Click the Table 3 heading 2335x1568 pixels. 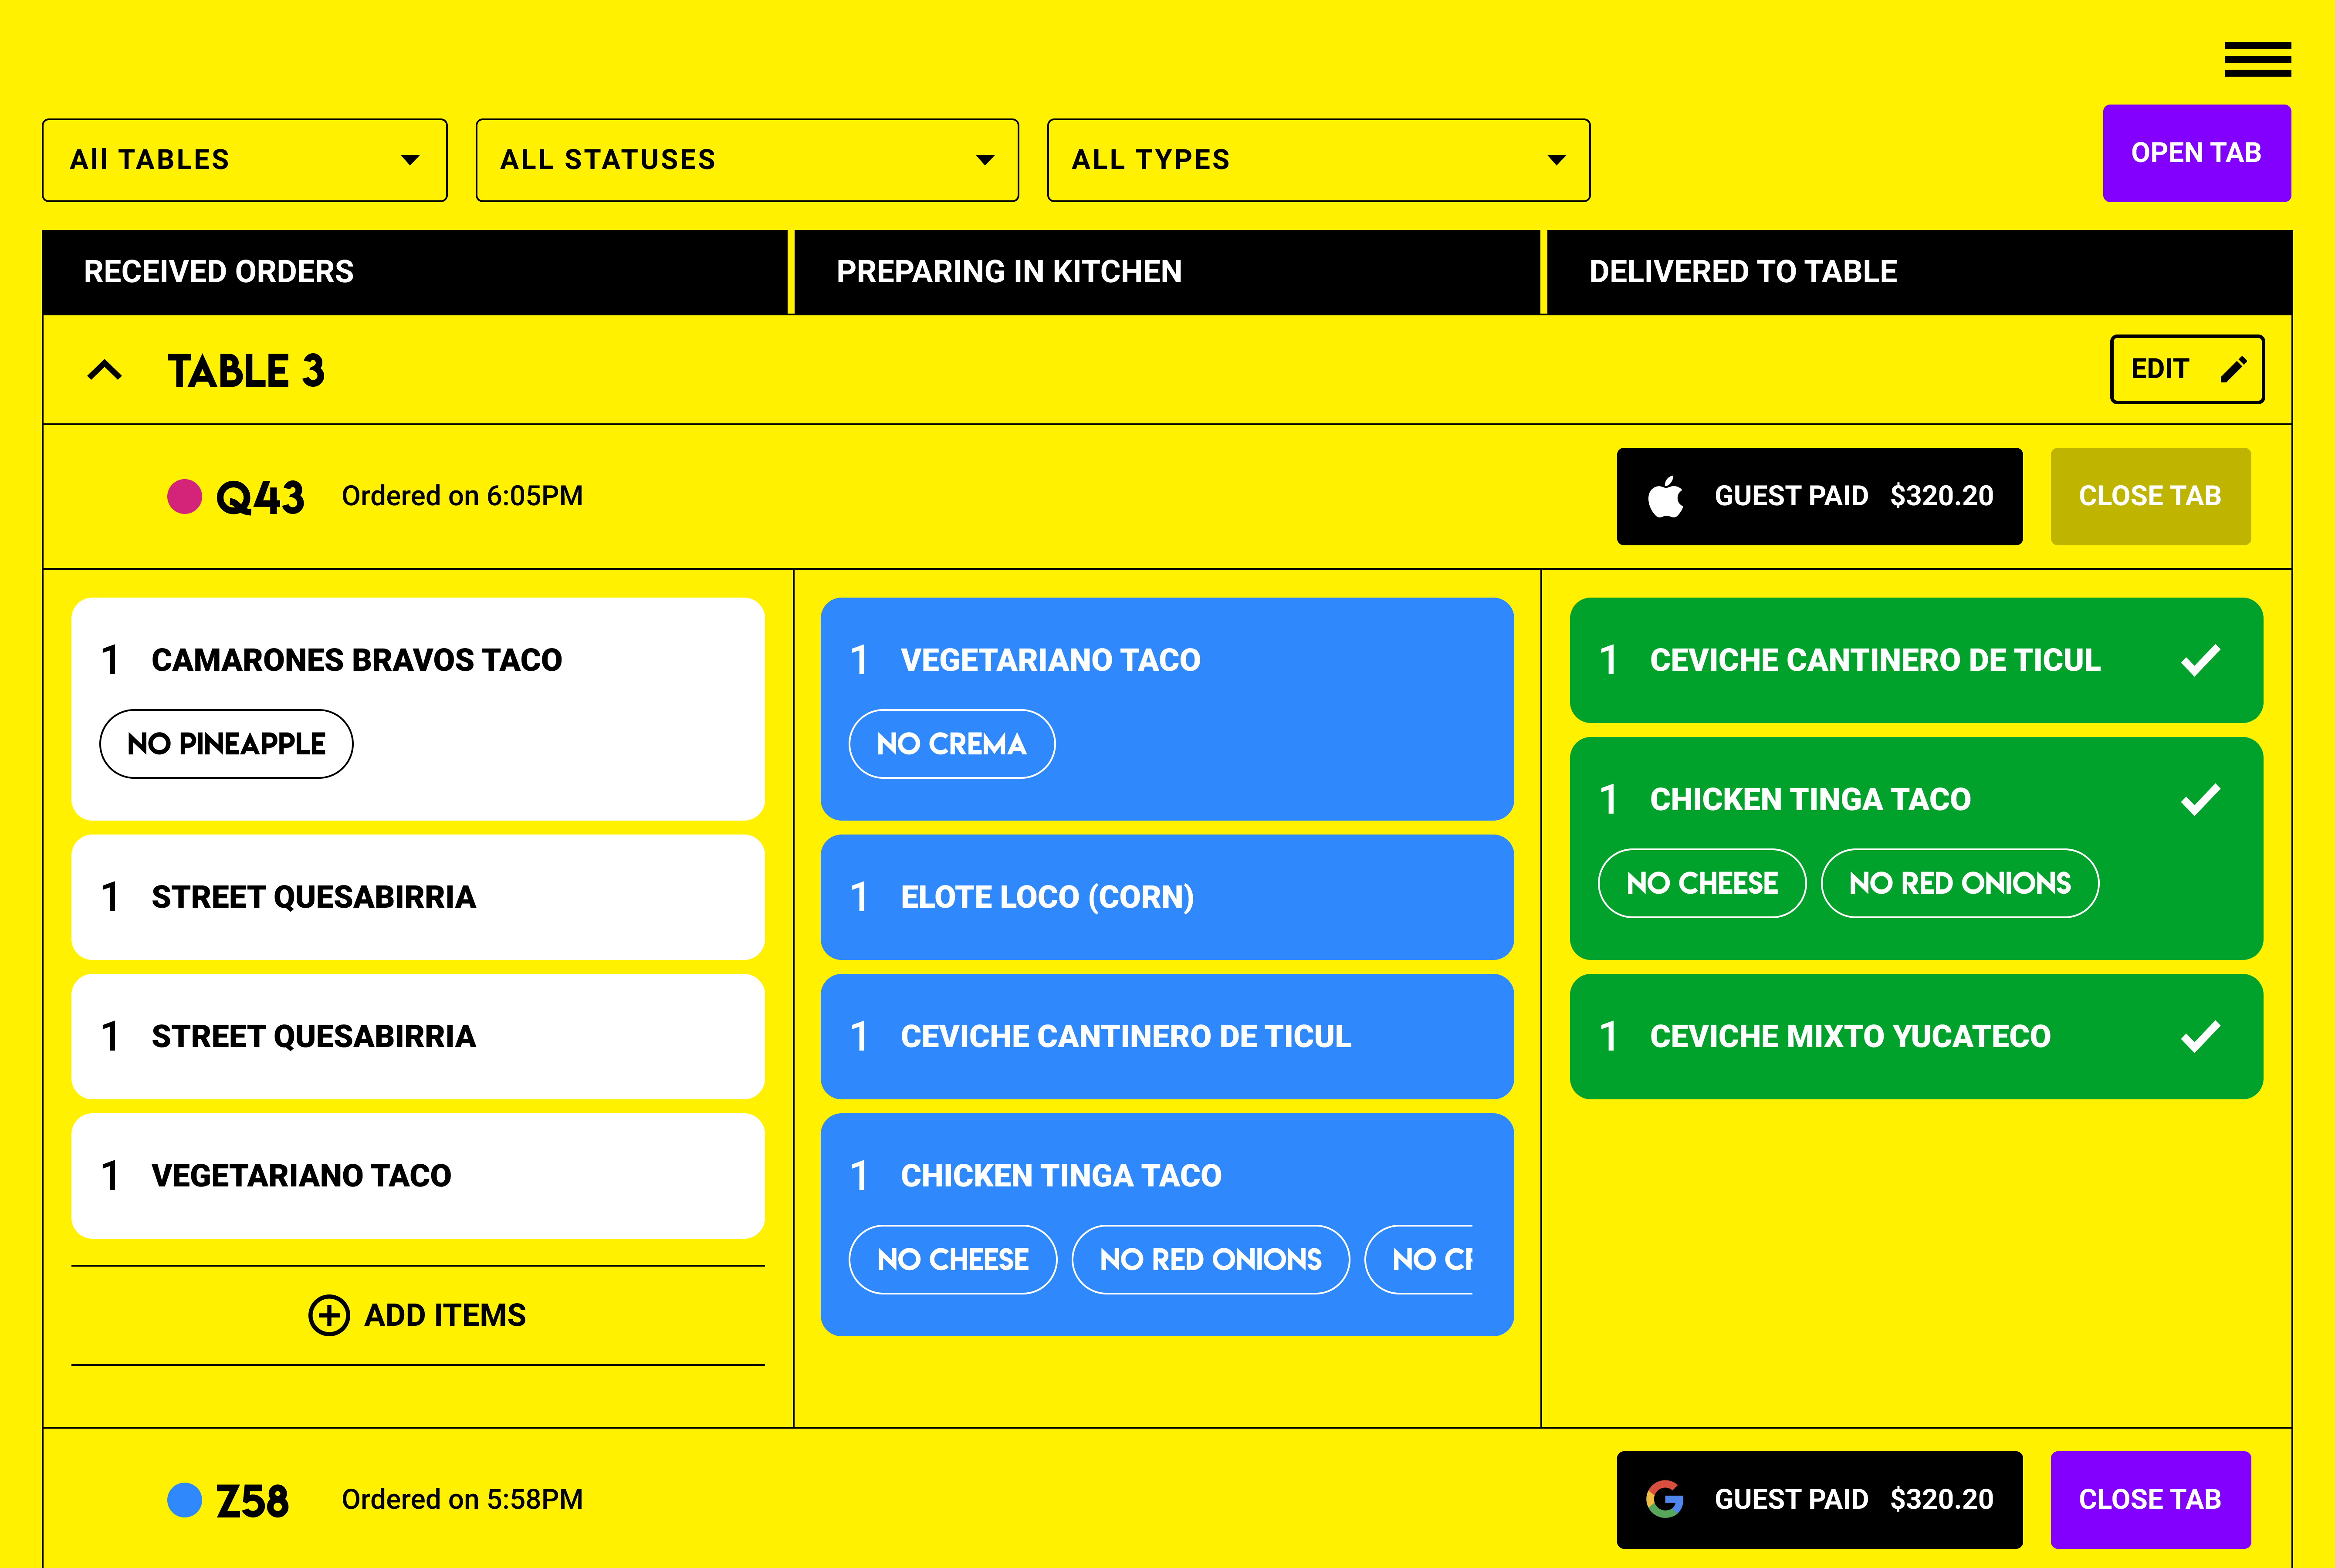(x=246, y=371)
